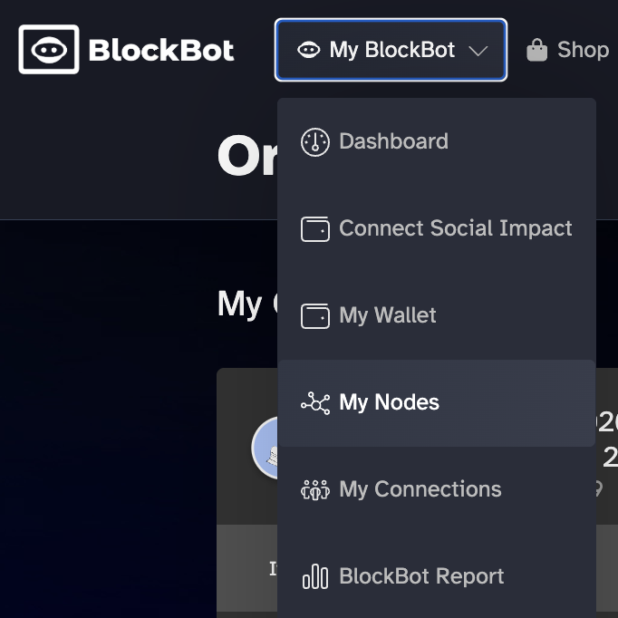Open My Wallet menu item

point(387,315)
